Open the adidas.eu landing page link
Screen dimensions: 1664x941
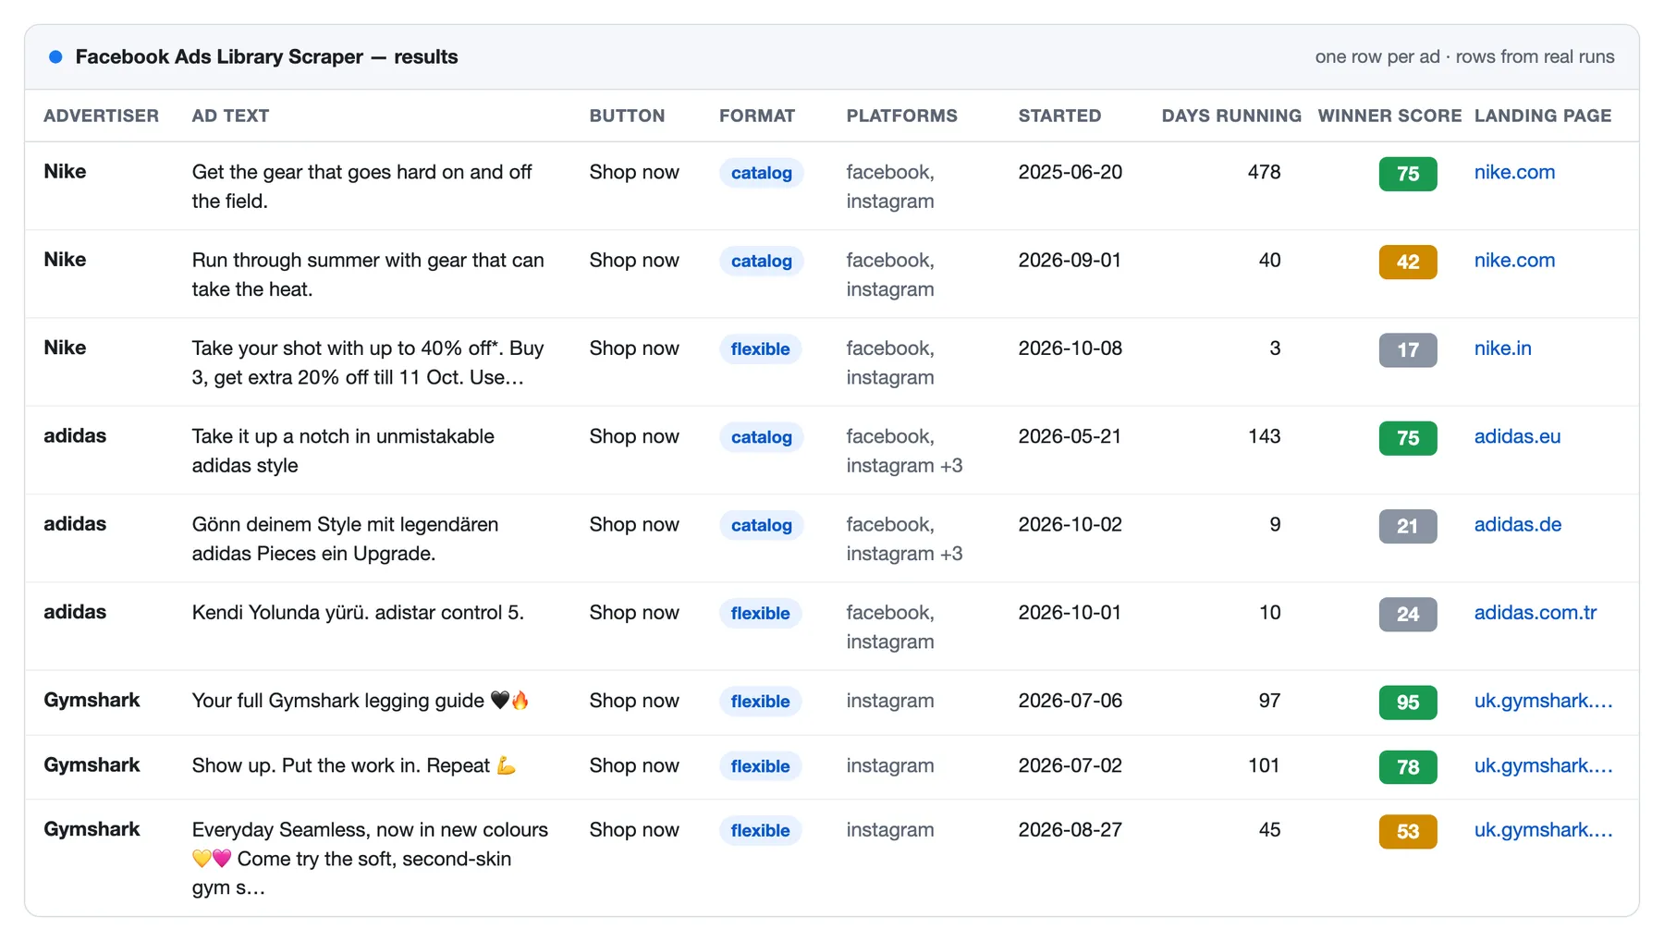click(x=1517, y=436)
